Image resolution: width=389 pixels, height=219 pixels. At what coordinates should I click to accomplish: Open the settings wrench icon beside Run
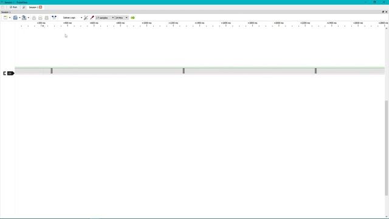tap(24, 7)
